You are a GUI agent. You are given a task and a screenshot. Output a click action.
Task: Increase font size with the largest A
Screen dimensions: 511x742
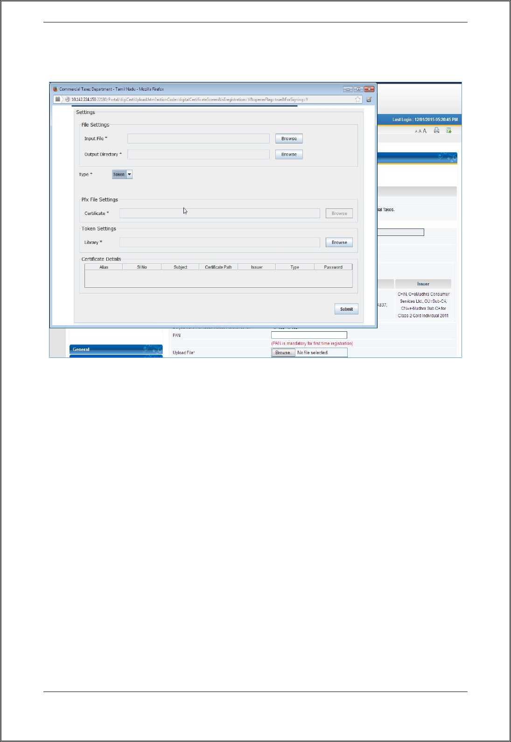(x=425, y=131)
